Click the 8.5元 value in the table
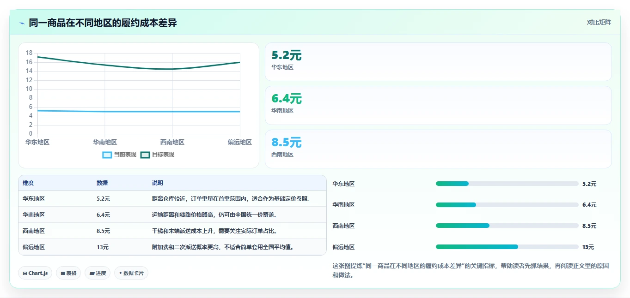 click(104, 231)
